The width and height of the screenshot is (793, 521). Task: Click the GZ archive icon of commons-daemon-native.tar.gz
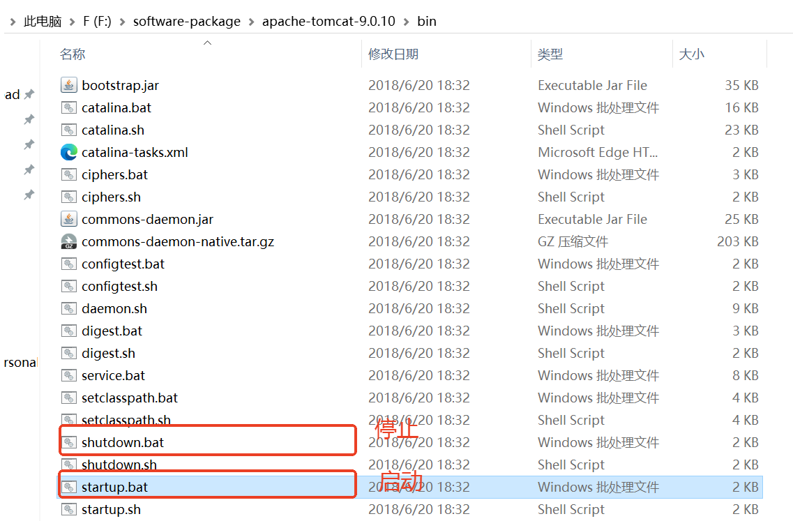click(69, 241)
